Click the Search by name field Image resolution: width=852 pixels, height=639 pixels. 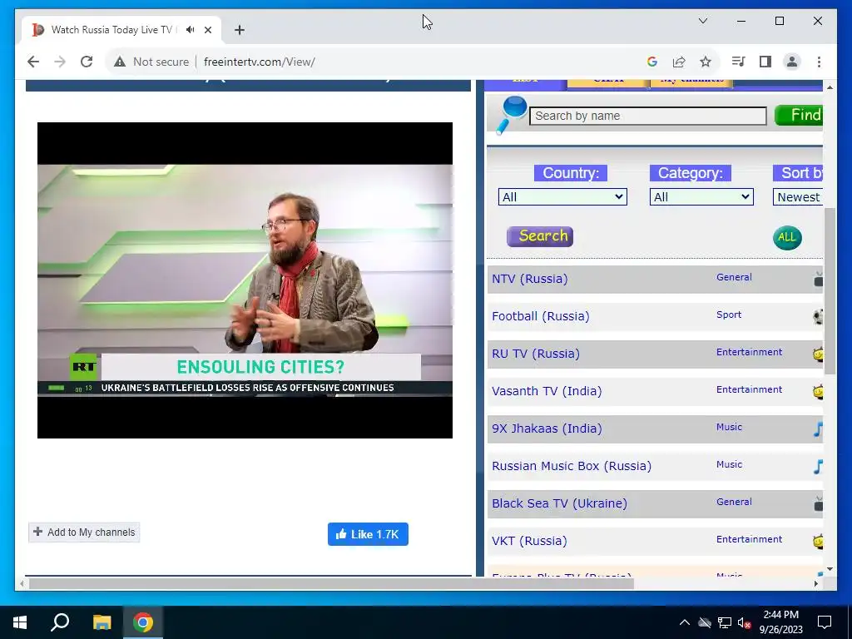[647, 116]
